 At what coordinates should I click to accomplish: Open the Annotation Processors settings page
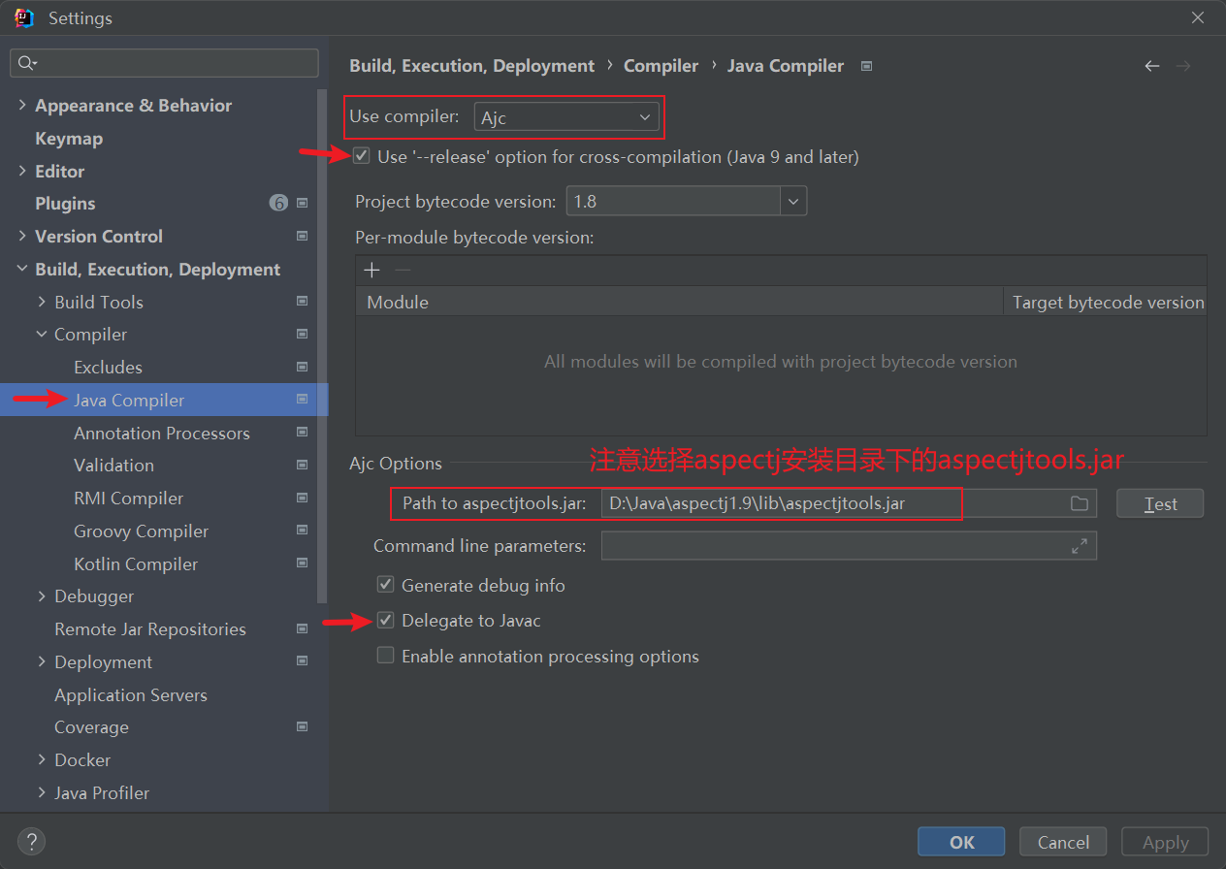pos(161,433)
